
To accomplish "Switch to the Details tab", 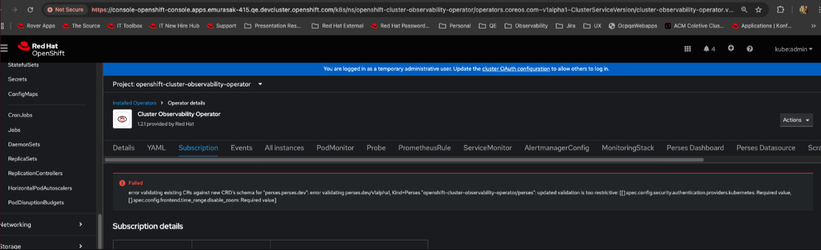I will 124,148.
